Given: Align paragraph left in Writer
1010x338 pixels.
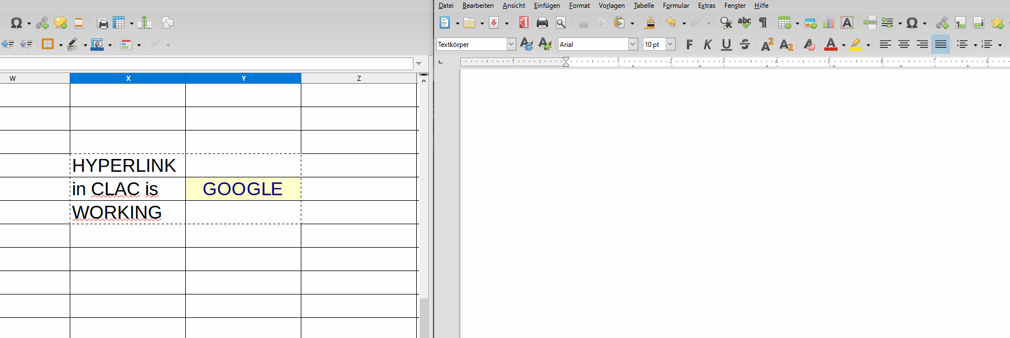Looking at the screenshot, I should click(x=885, y=45).
